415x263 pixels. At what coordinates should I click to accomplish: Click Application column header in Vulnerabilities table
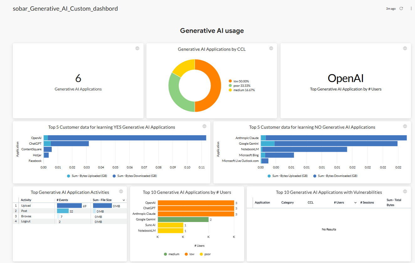point(262,203)
